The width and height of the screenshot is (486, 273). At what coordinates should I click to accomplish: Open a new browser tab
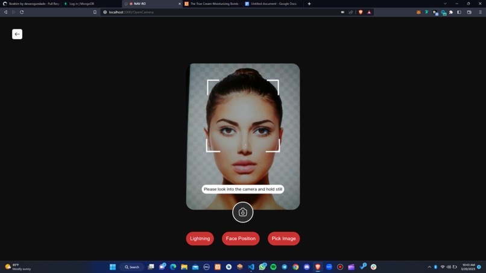coord(309,4)
